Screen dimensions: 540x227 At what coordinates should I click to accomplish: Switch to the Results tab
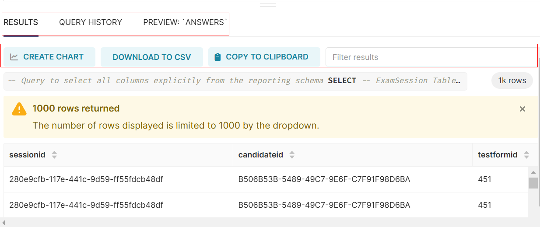pos(21,22)
